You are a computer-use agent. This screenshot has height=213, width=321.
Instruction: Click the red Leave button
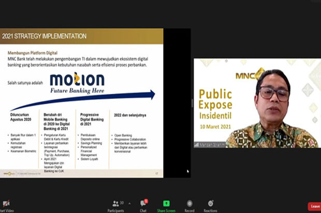314,206
